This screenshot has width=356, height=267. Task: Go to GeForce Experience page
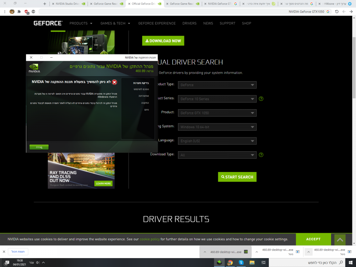pyautogui.click(x=157, y=23)
